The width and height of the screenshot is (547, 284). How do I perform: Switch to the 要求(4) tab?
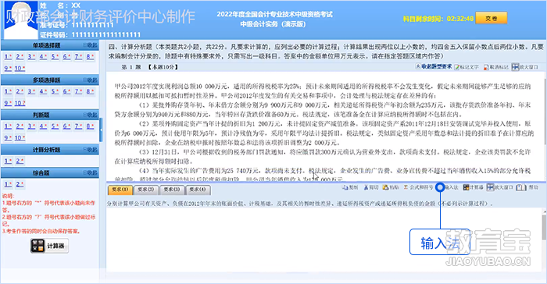point(198,190)
